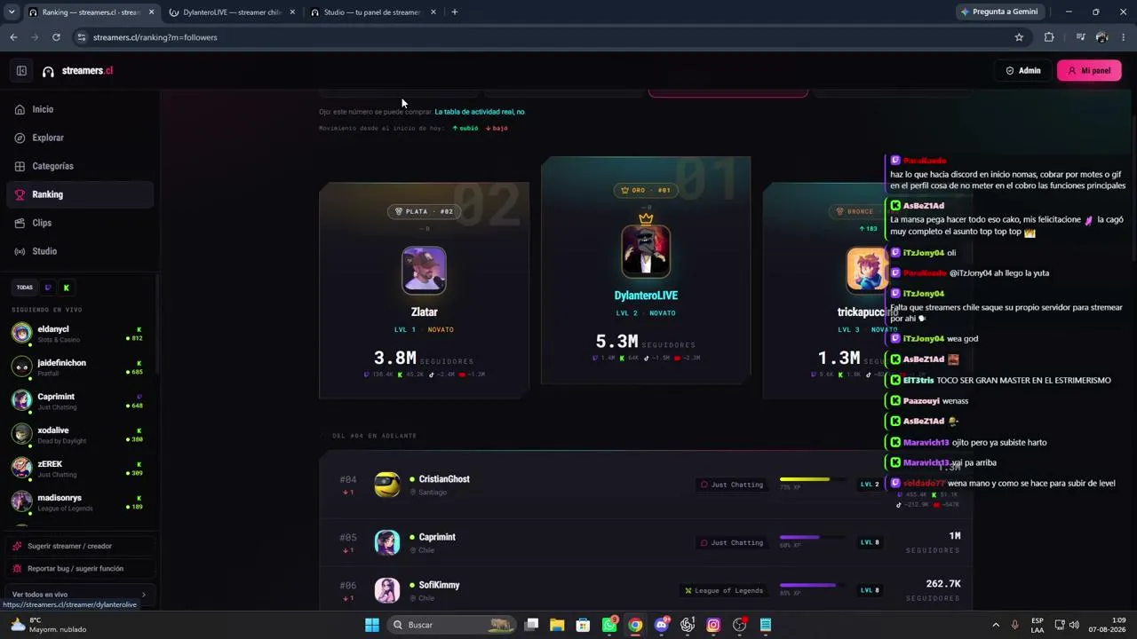Open CristianGhost in the ranking row
The height and width of the screenshot is (639, 1137).
coord(444,479)
